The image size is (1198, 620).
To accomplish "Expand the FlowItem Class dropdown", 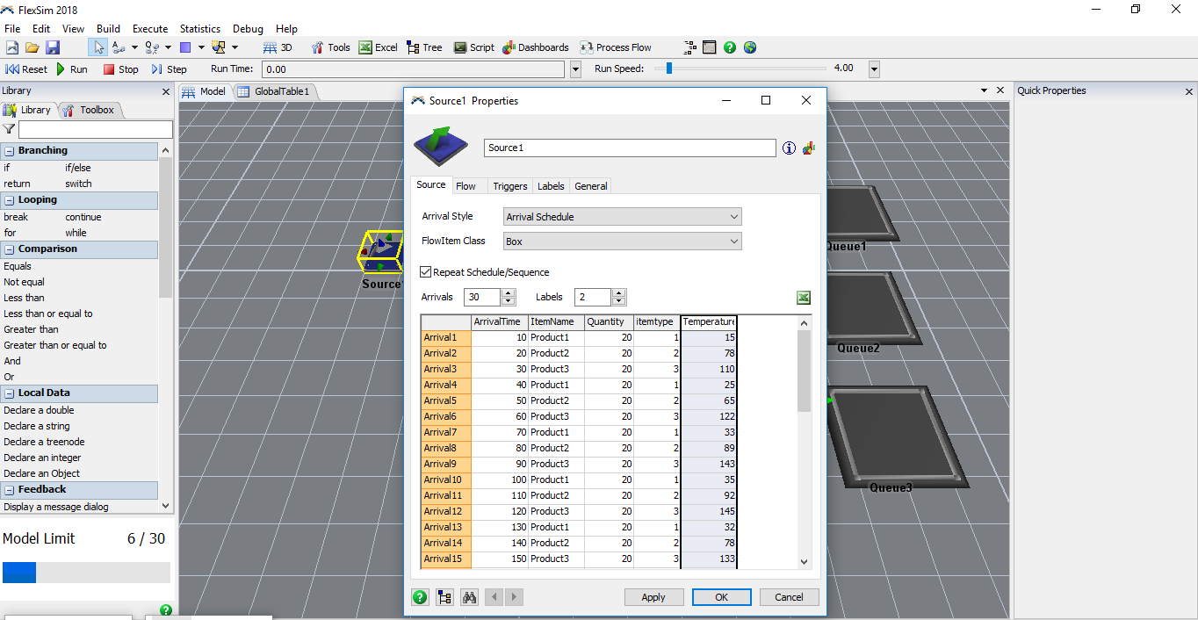I will point(623,242).
